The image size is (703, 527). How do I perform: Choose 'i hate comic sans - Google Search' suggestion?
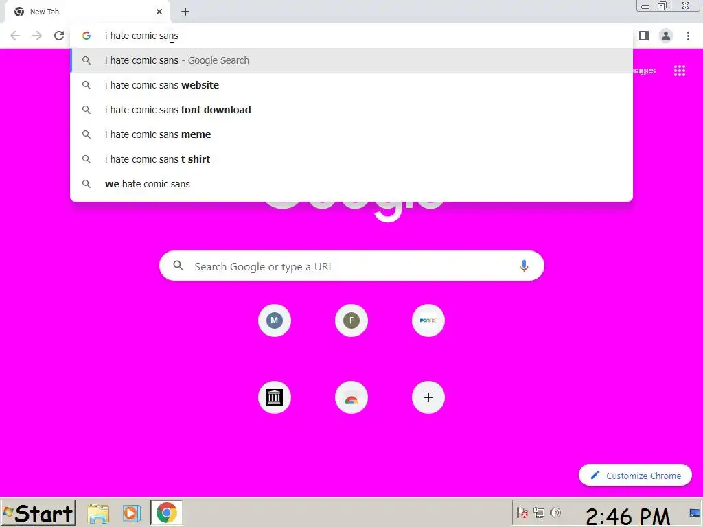coord(351,60)
